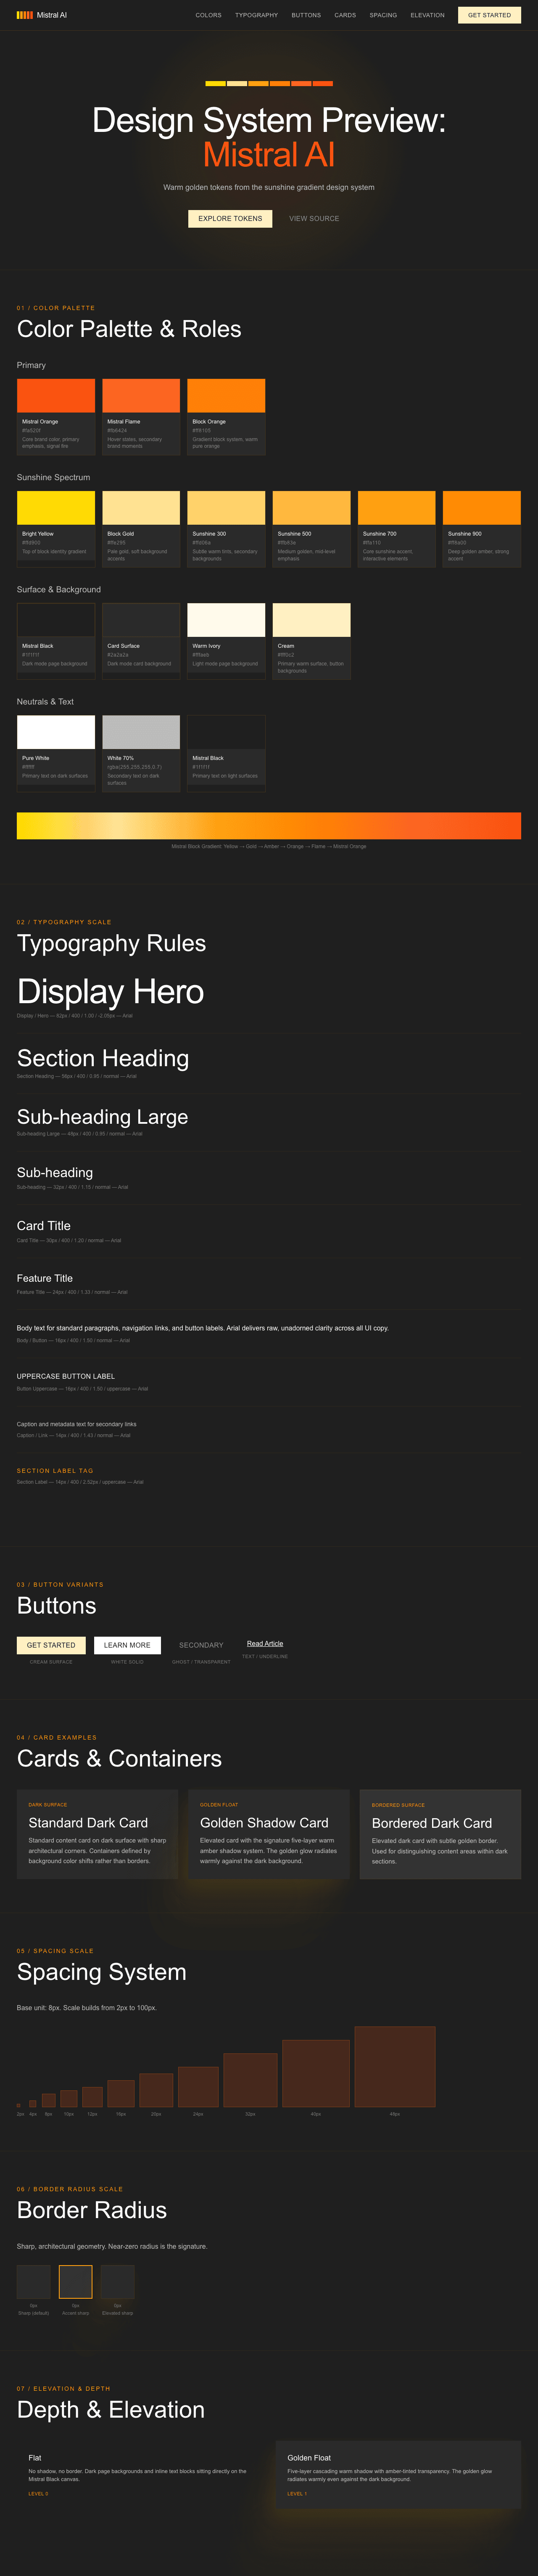This screenshot has height=2576, width=538.
Task: Navigate to SPACING via the header menu
Action: [383, 15]
